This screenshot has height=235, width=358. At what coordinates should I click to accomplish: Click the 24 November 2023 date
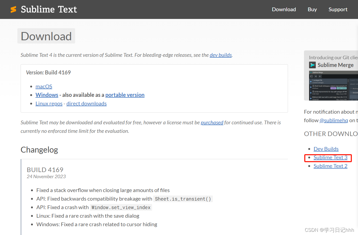click(46, 177)
